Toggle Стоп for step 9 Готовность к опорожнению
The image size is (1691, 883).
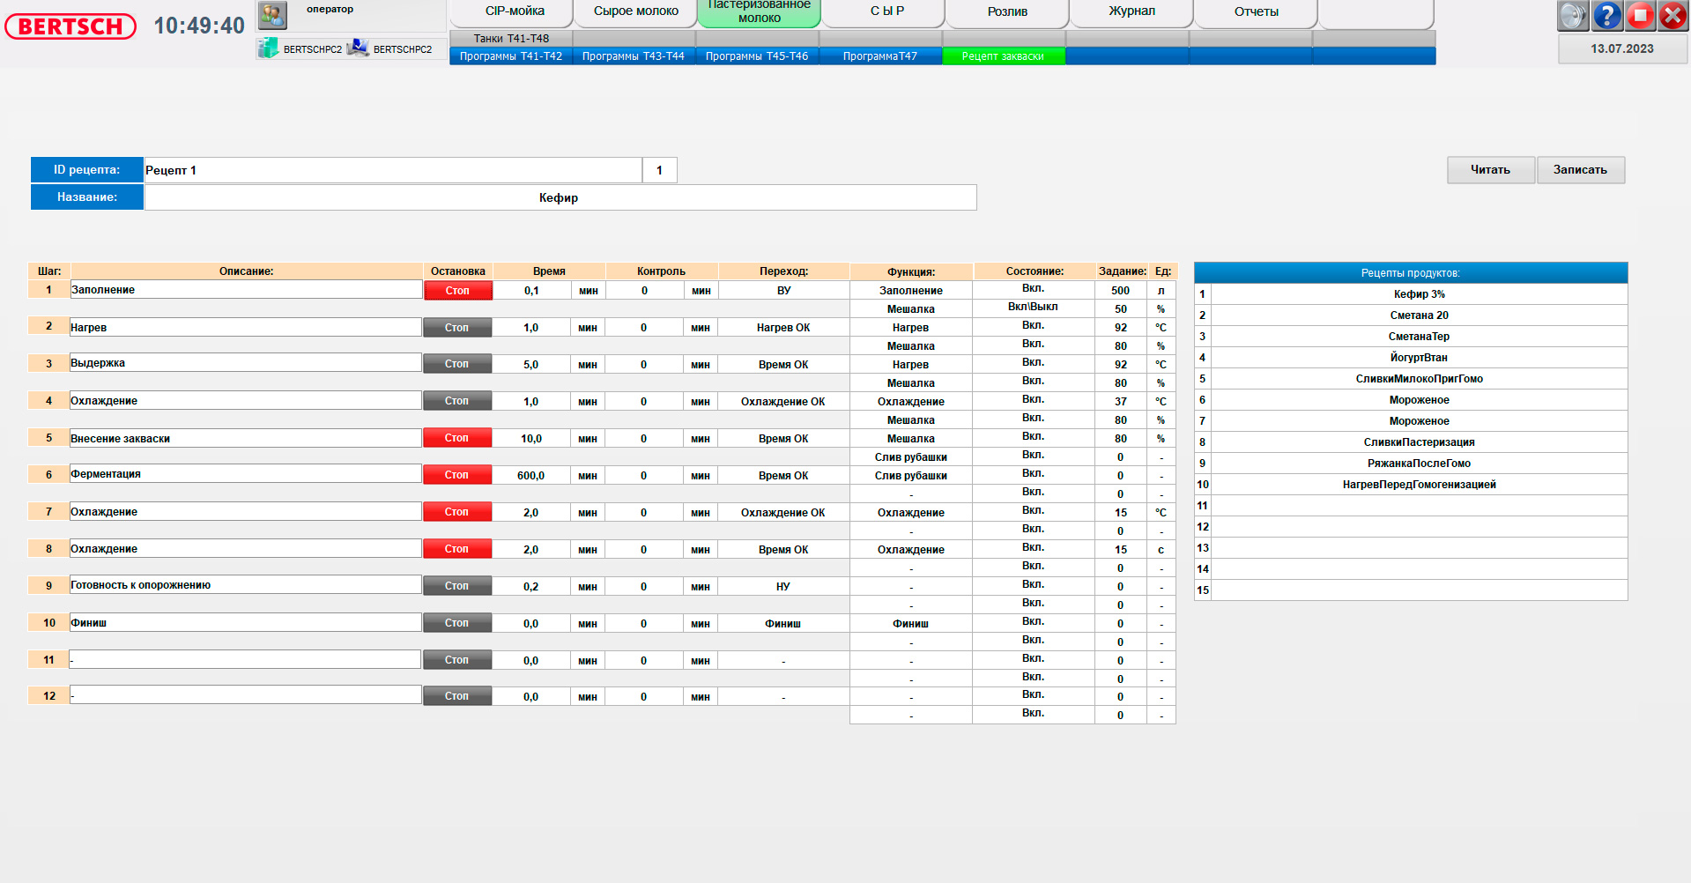click(456, 586)
